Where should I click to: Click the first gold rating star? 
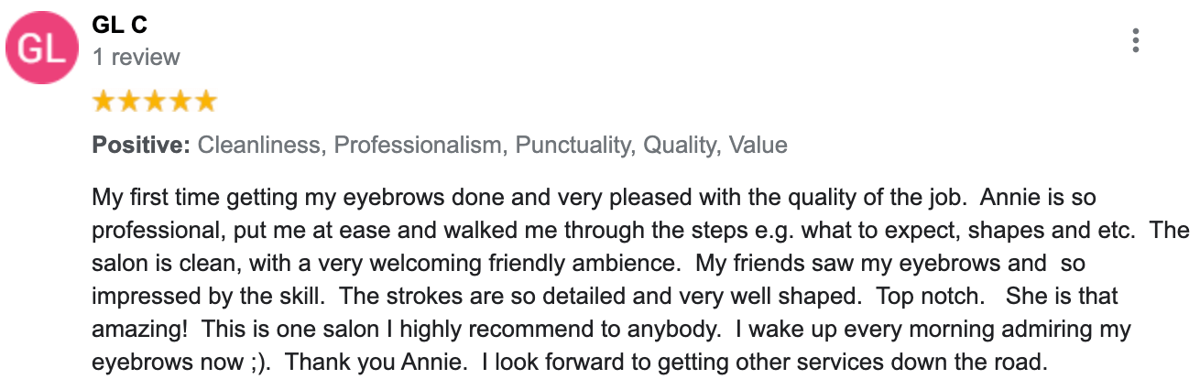(x=104, y=101)
